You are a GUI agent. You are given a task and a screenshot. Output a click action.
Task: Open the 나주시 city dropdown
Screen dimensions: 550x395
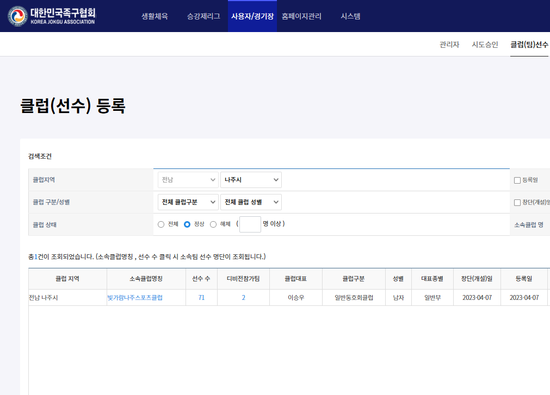coord(251,180)
